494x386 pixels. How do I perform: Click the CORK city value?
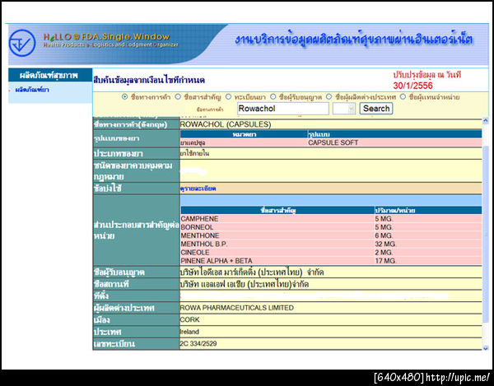click(x=189, y=319)
